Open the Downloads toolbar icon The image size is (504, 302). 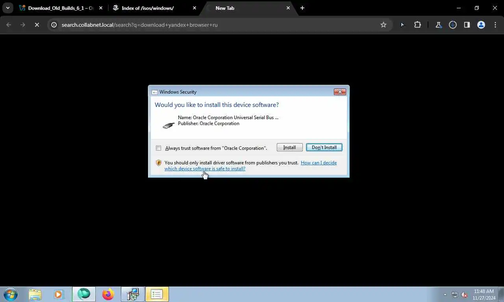pyautogui.click(x=453, y=25)
